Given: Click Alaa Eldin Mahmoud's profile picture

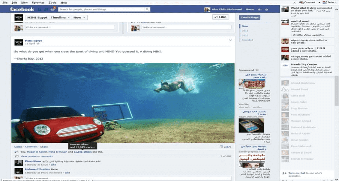Looking at the screenshot, I should tap(207, 10).
